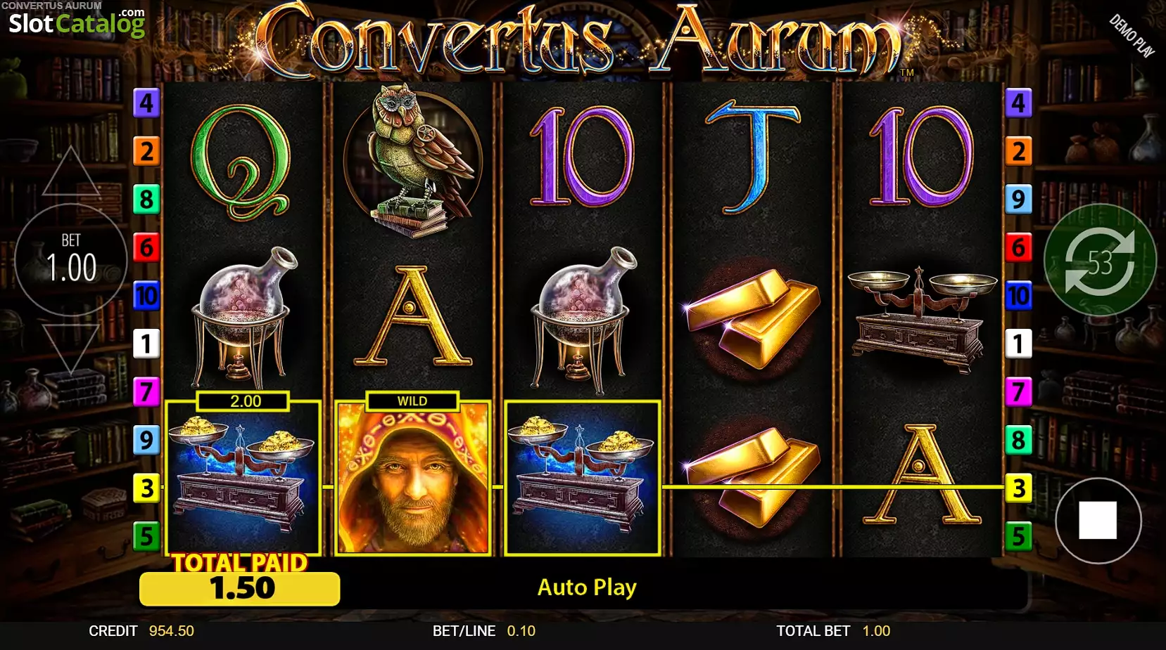Click the BET 1.00 circle display
The width and height of the screenshot is (1166, 650).
pyautogui.click(x=70, y=260)
